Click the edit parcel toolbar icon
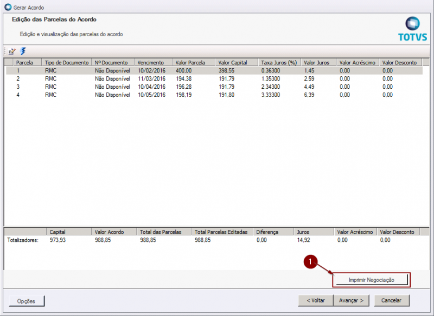The width and height of the screenshot is (434, 316). pyautogui.click(x=12, y=51)
